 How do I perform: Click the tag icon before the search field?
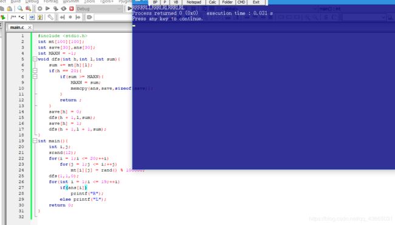[89, 17]
